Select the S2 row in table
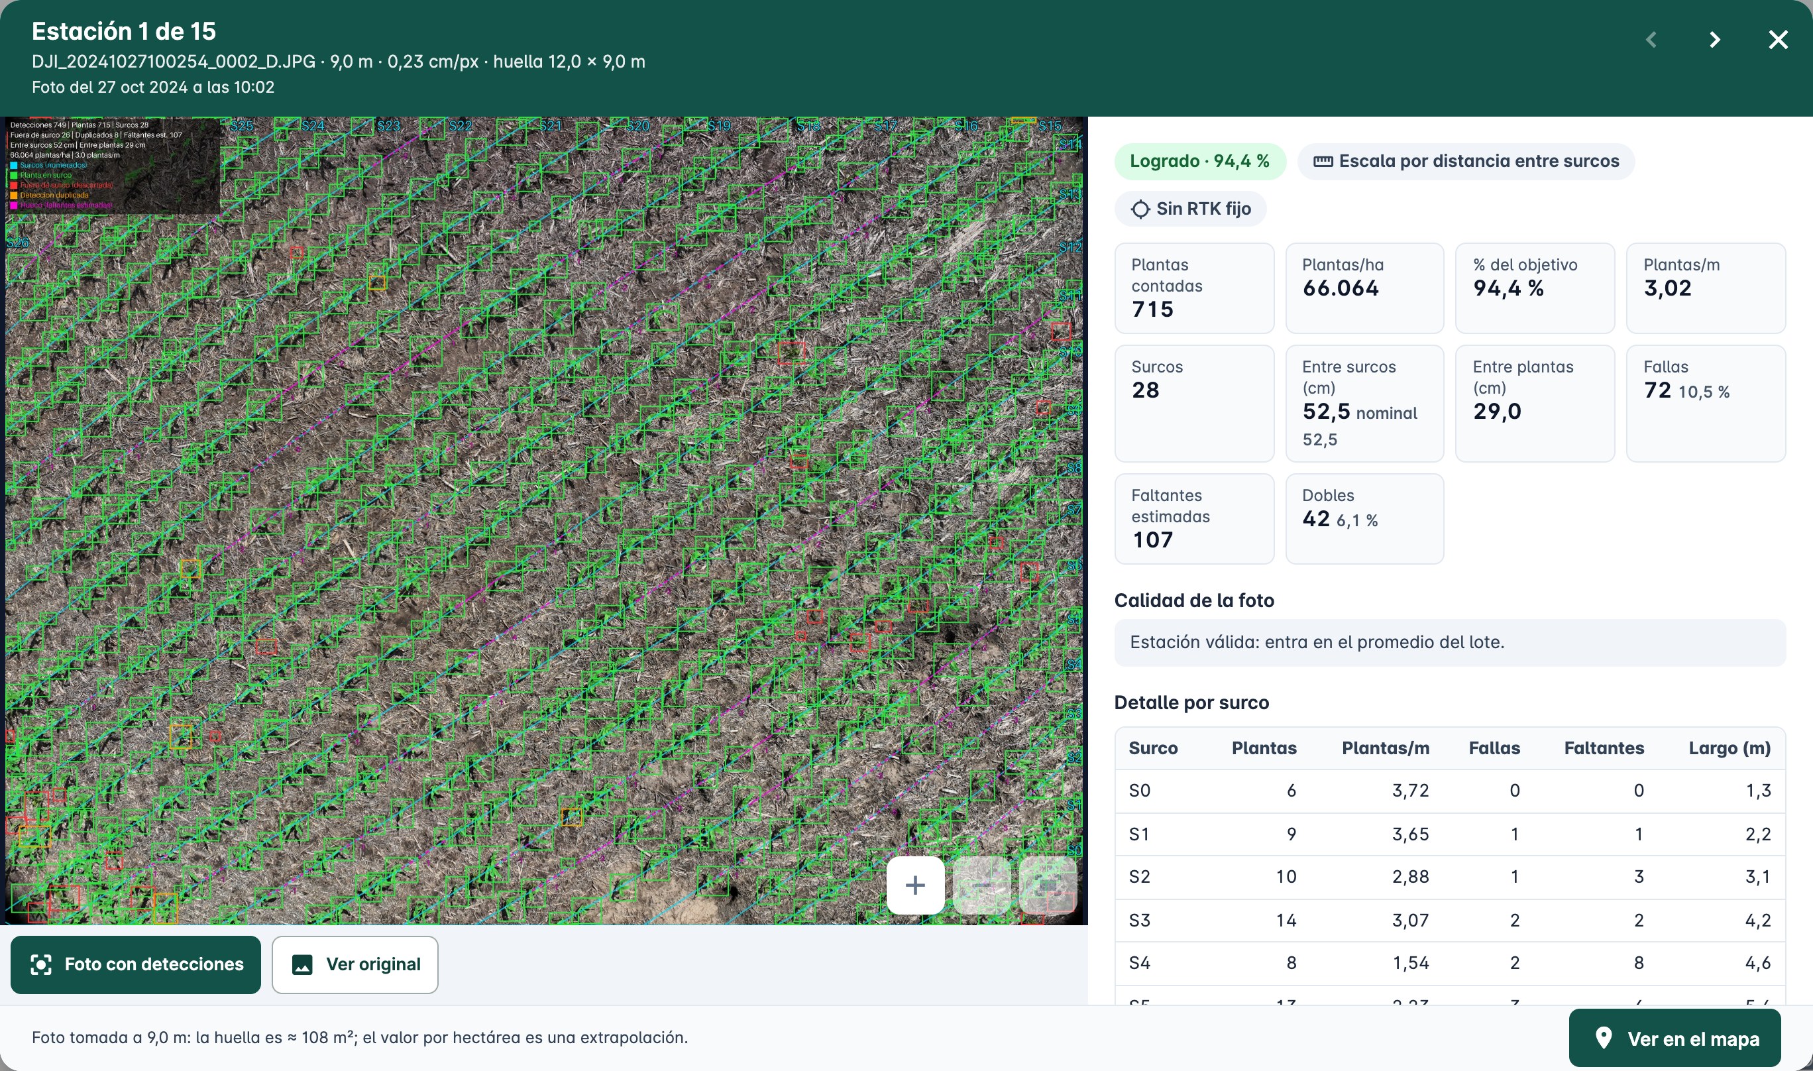Image resolution: width=1813 pixels, height=1071 pixels. 1450,877
